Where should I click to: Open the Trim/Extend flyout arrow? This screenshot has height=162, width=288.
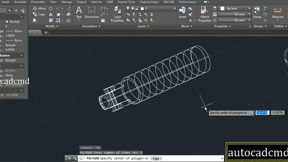coord(63,9)
